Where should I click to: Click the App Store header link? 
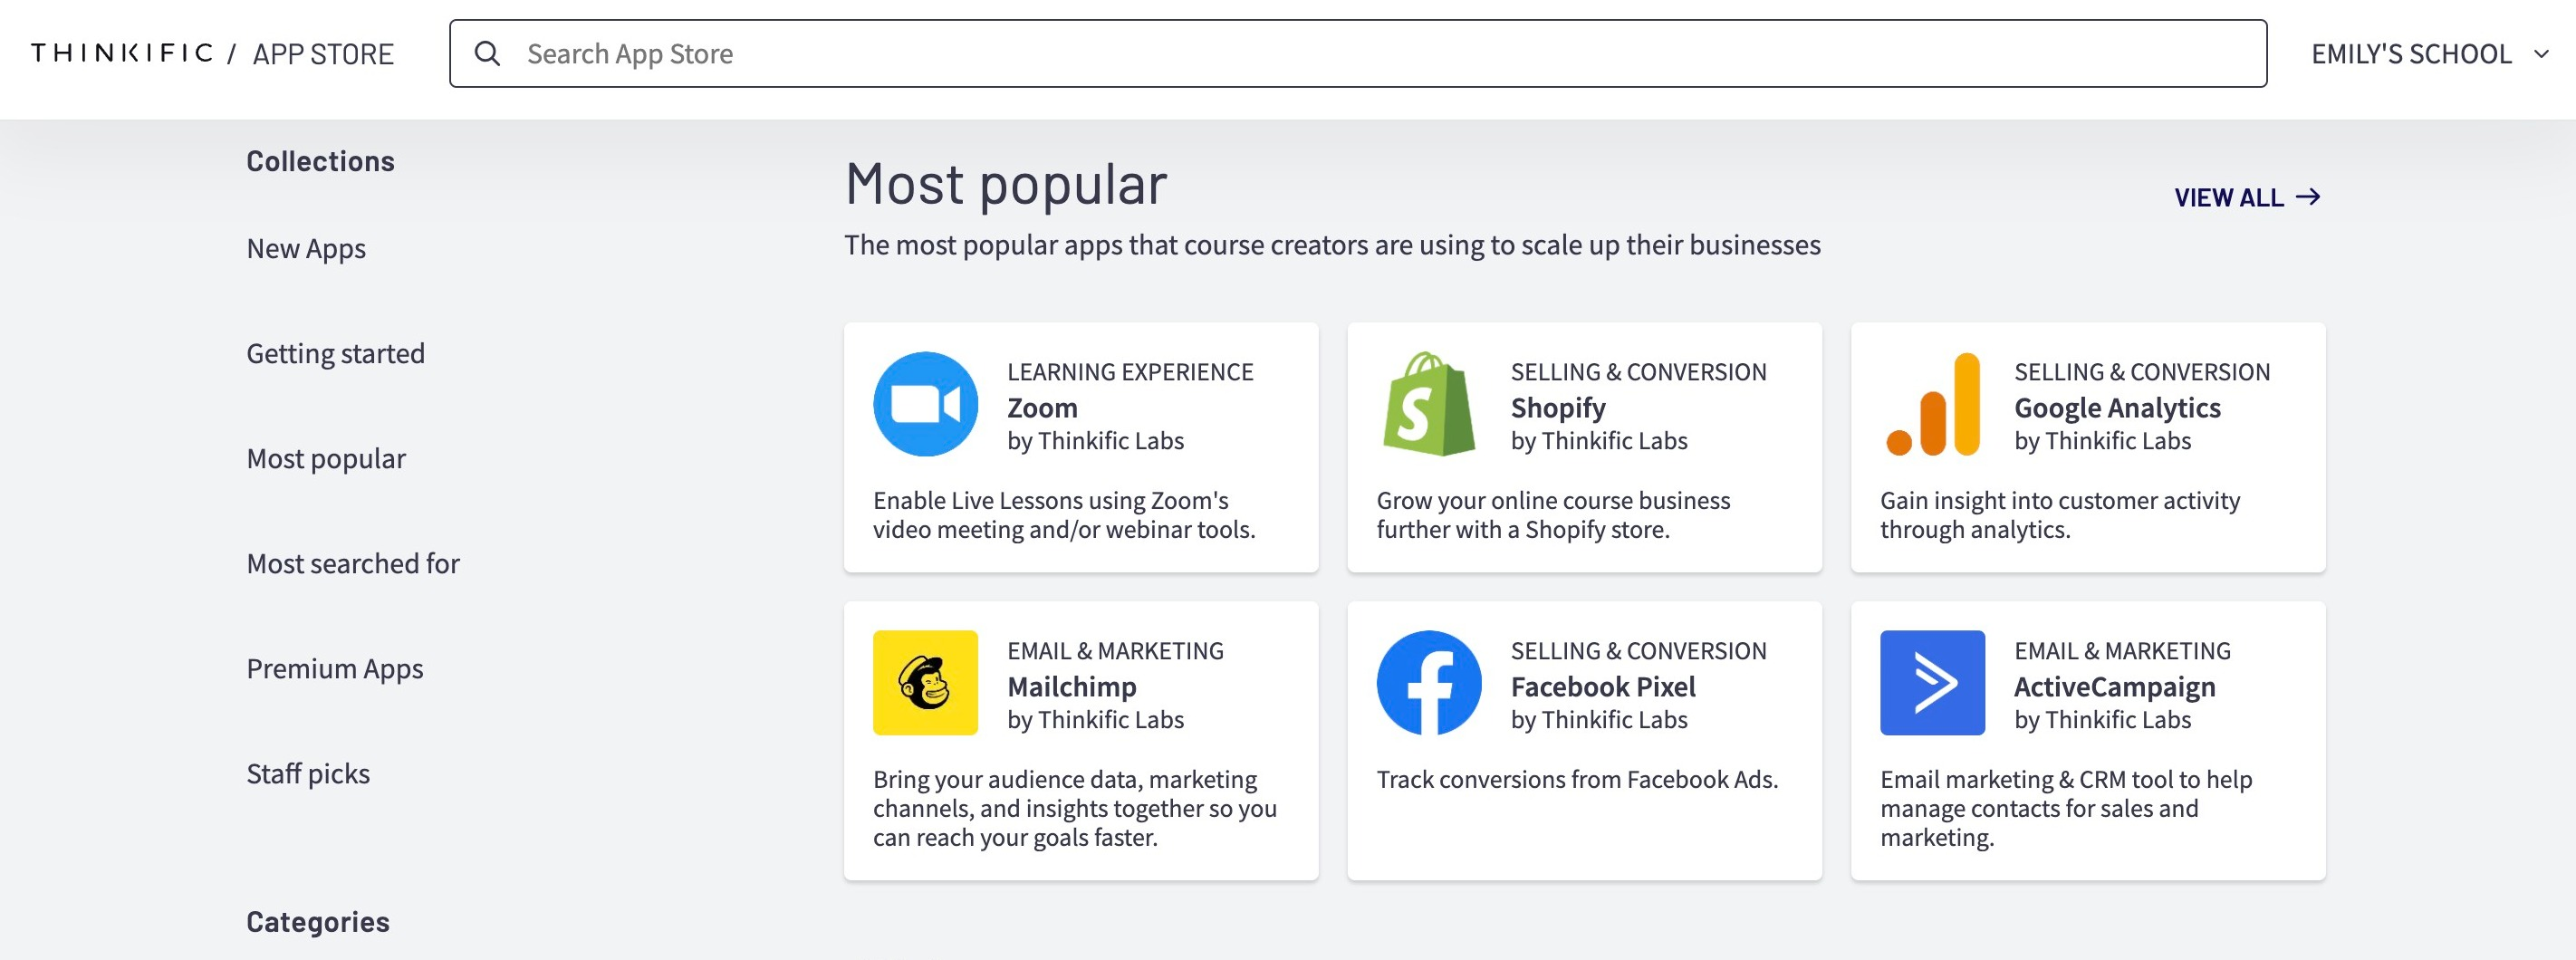(x=323, y=54)
